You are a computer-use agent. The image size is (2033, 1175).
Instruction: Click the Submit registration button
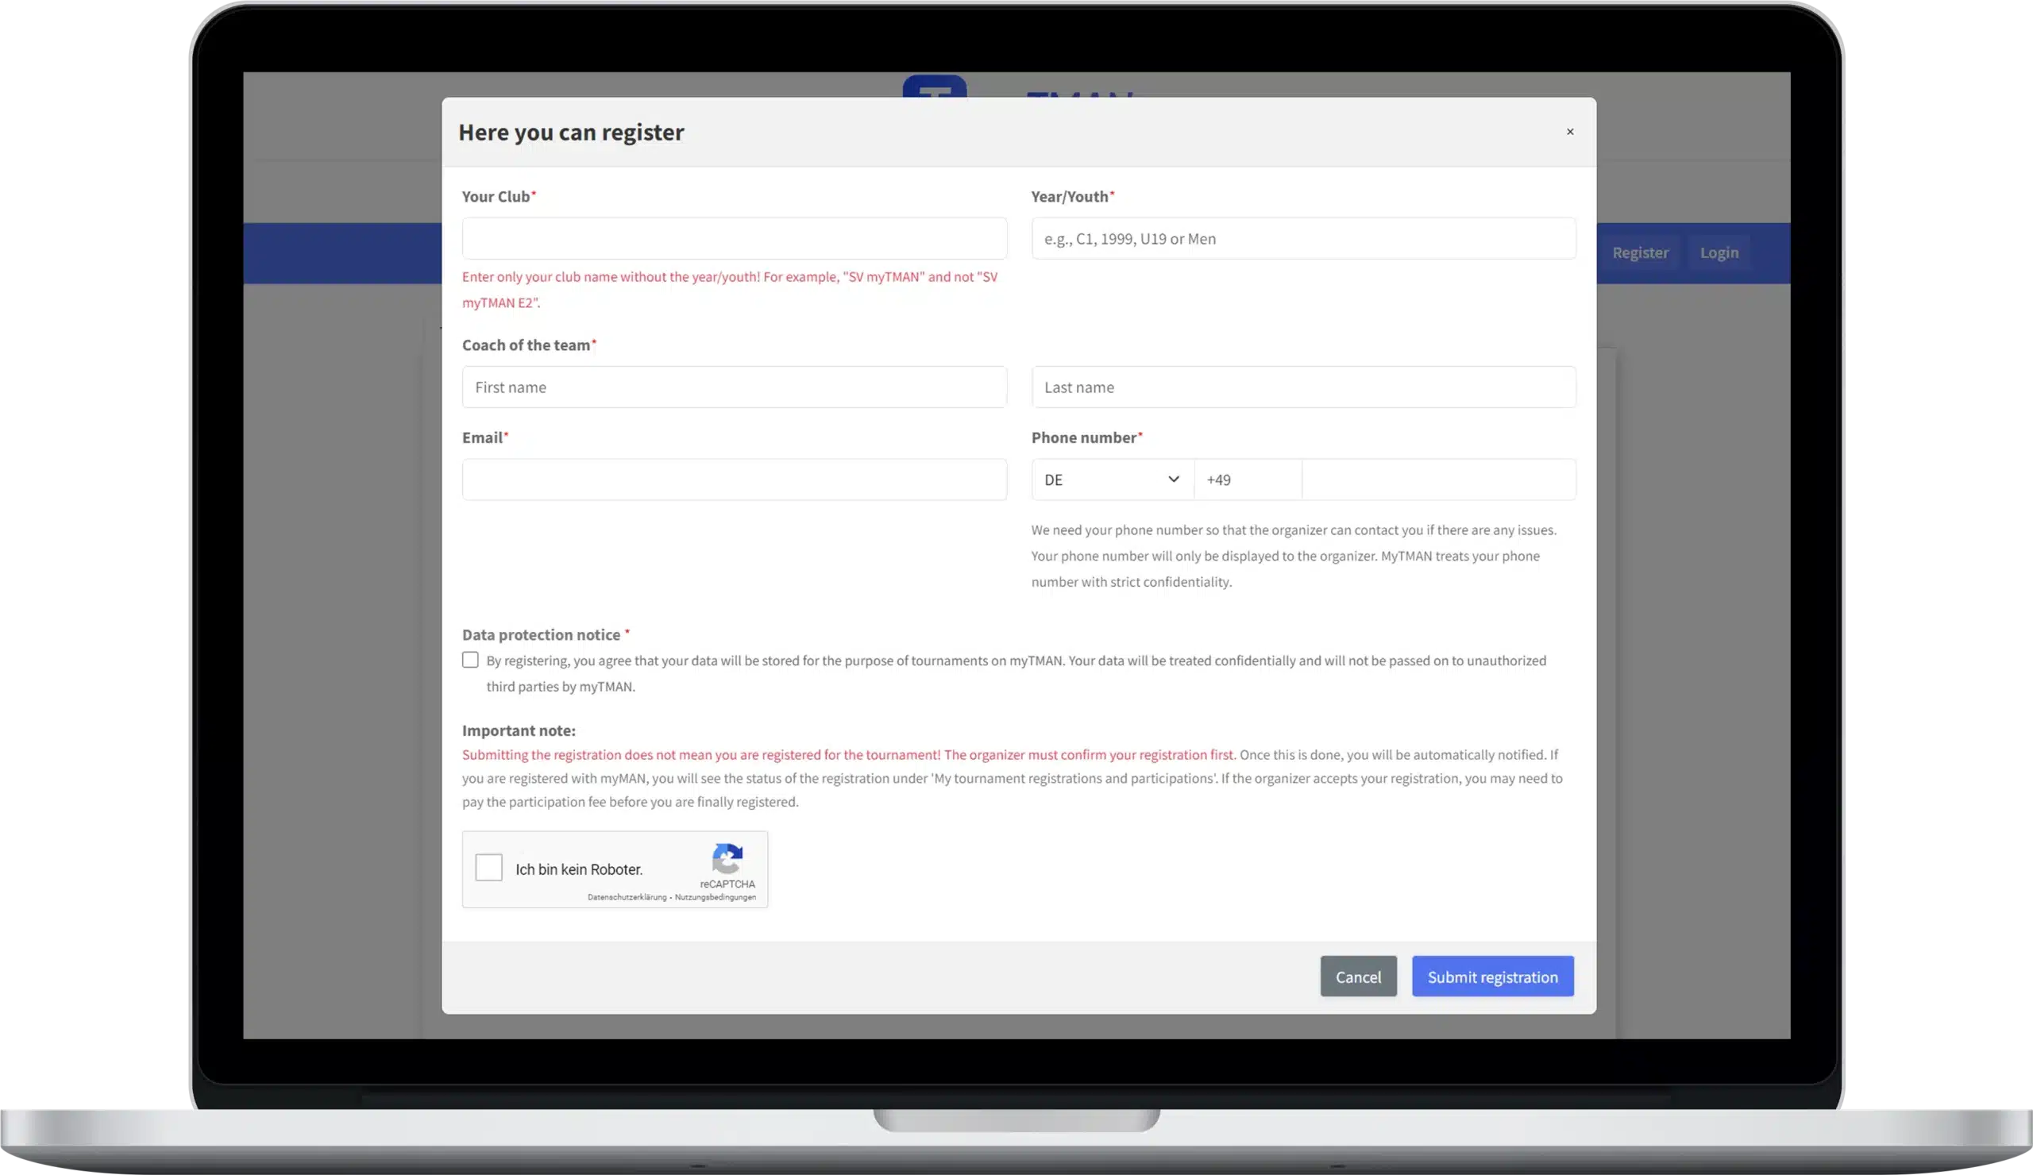click(1493, 977)
